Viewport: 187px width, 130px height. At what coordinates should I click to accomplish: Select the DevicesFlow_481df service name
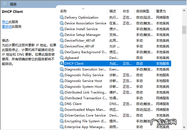pos(79,46)
